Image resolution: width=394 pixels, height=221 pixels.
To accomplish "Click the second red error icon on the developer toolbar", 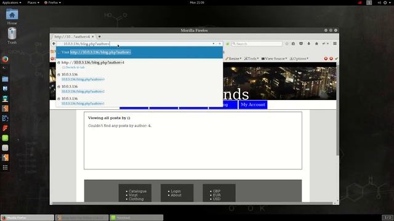I will [x=331, y=59].
